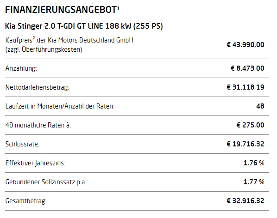Viewport: 277px width, 218px height.
Task: Click the Nettodarlehensbetrag label
Action: tap(37, 87)
